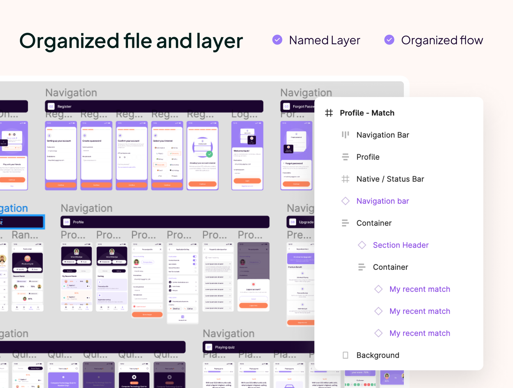
Task: Open the Welcome back login screen thumbnail
Action: [247, 156]
